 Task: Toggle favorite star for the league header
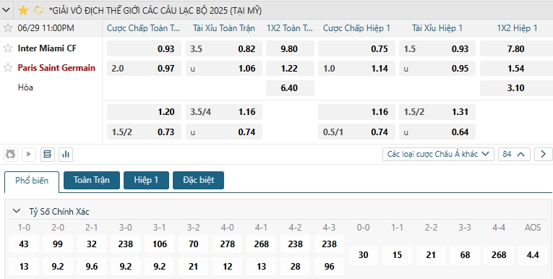coord(23,10)
